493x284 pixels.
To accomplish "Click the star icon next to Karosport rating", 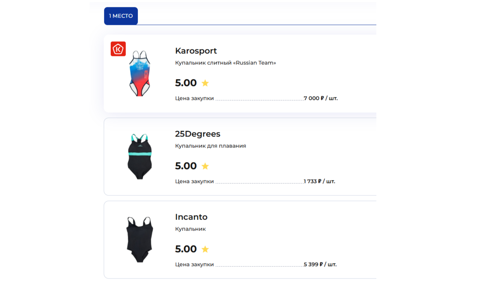I will point(205,83).
